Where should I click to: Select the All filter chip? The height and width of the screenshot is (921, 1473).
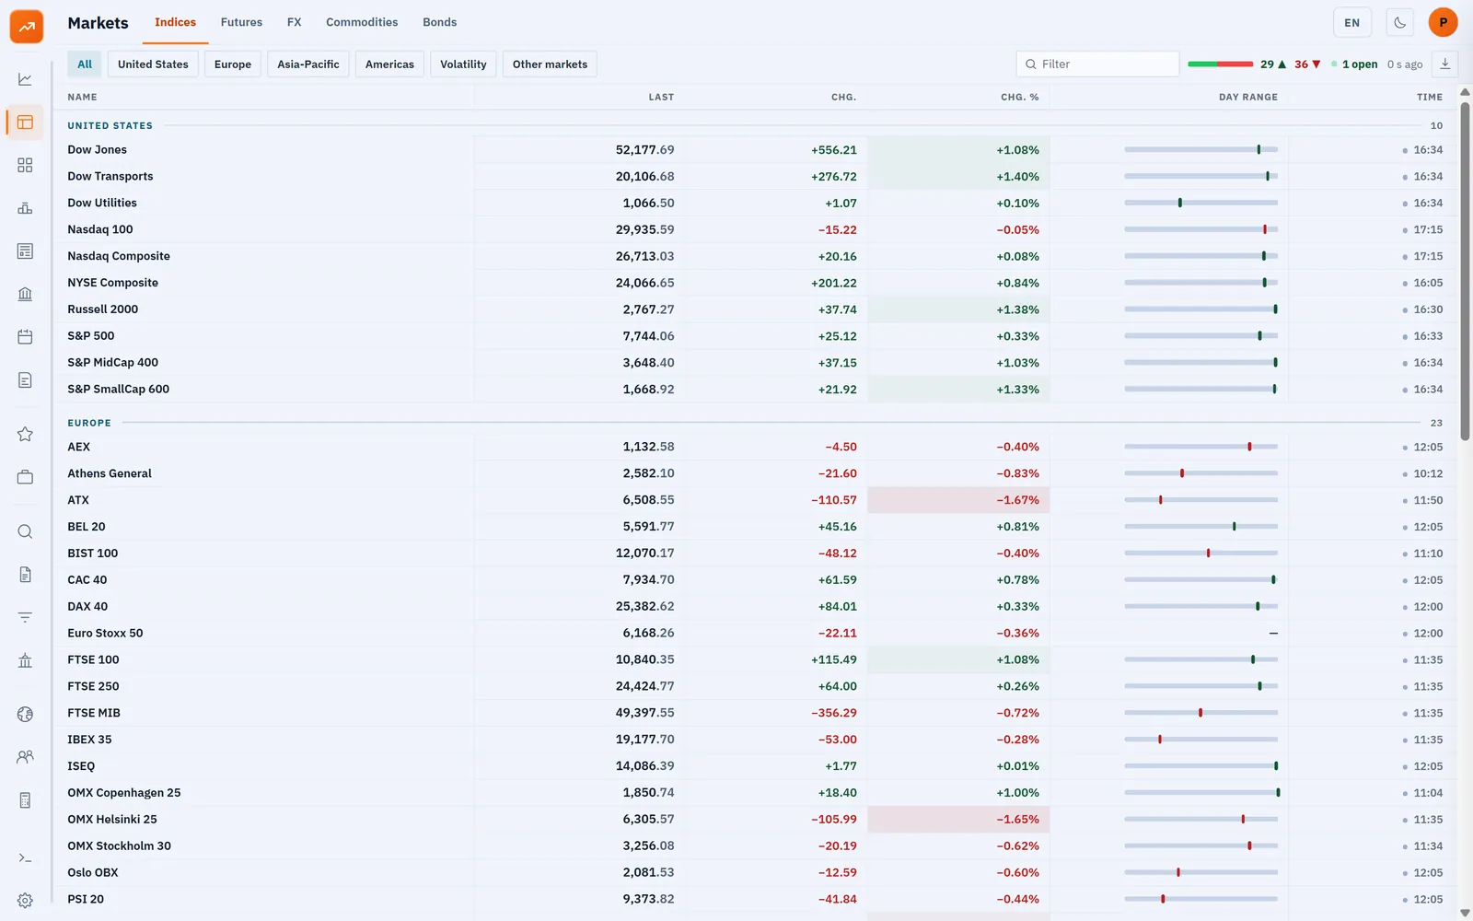pos(85,64)
